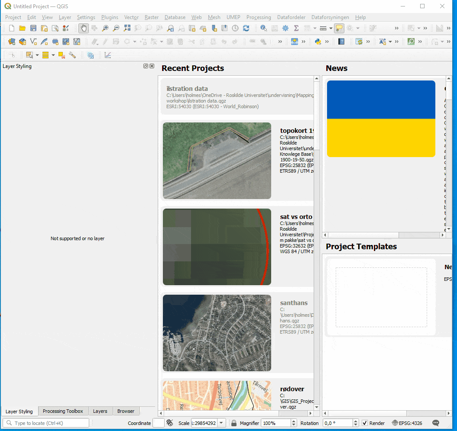Click the New Shapefile Layer icon

[x=33, y=42]
